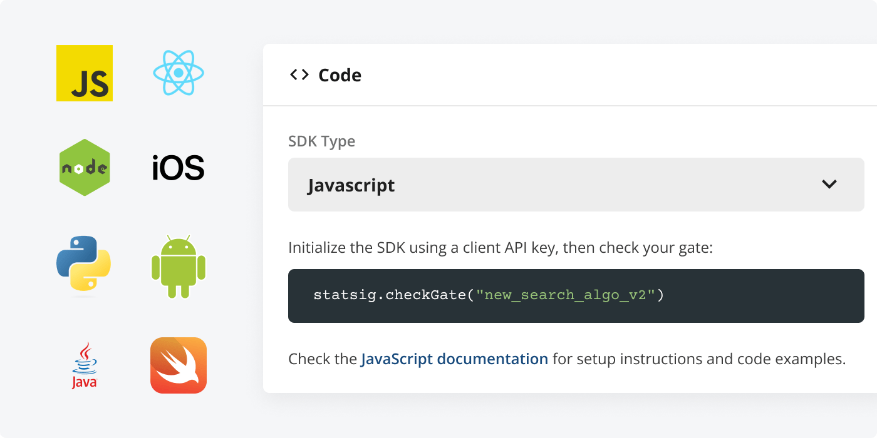Choose the Node.js hexagon icon
877x438 pixels.
(x=85, y=168)
